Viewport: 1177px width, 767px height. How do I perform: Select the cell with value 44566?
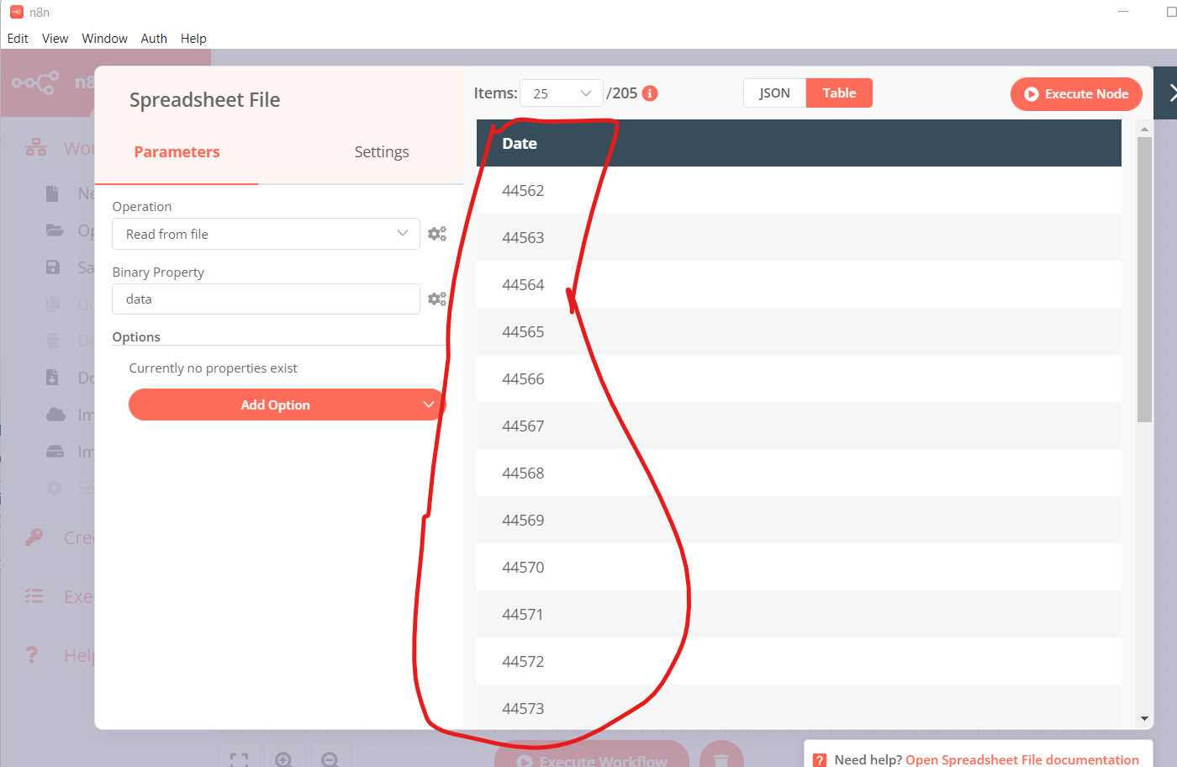[x=799, y=378]
